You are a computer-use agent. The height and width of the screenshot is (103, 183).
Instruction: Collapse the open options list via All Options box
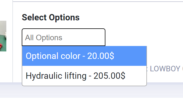[64, 37]
